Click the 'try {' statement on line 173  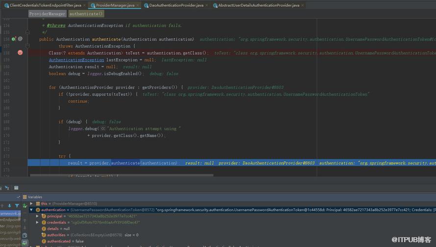pyautogui.click(x=65, y=156)
